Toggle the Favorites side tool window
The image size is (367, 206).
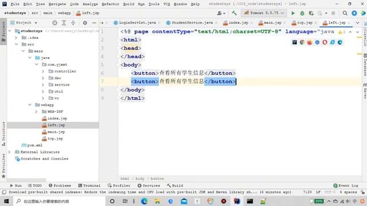(x=3, y=166)
